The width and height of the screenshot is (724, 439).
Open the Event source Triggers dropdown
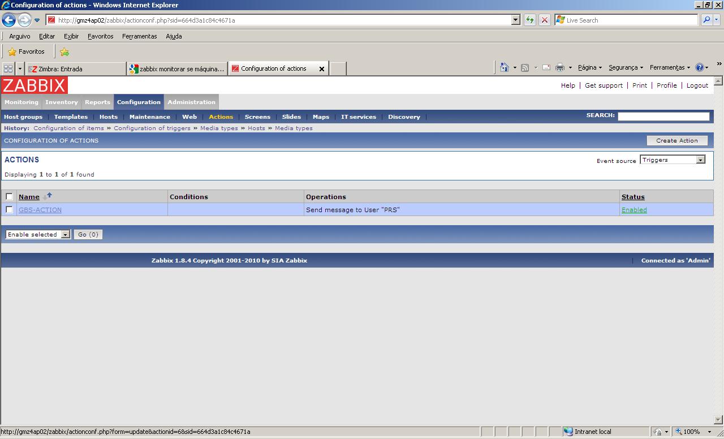click(673, 160)
